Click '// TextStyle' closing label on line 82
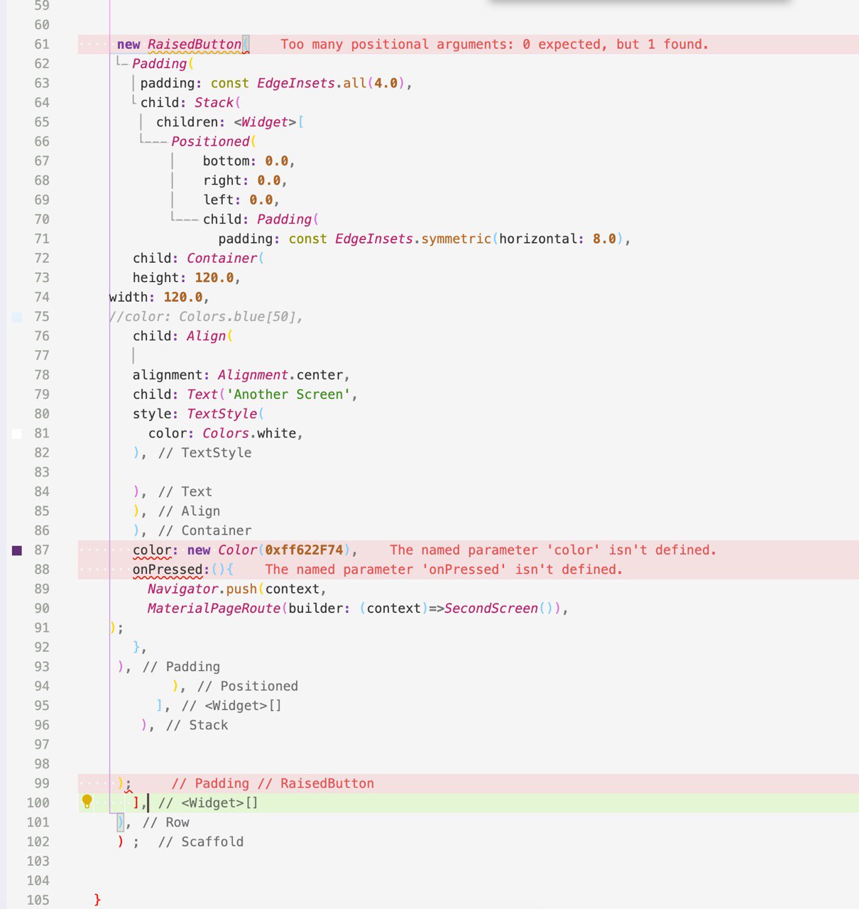Screen dimensions: 859x909 (x=204, y=452)
